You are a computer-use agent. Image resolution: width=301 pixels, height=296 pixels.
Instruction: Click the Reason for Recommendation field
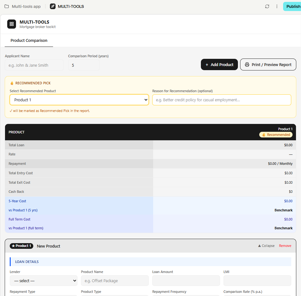[222, 100]
